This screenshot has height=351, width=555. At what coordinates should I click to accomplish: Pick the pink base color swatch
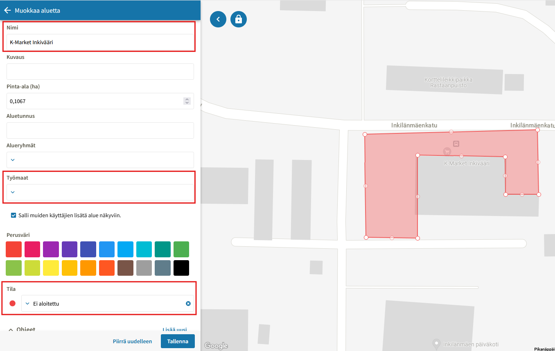point(32,249)
